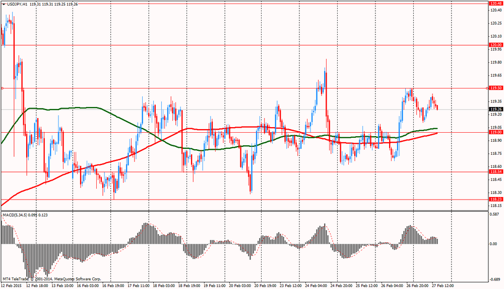Click the -0.689 MACD scale value
This screenshot has height=289, width=504.
(494, 279)
